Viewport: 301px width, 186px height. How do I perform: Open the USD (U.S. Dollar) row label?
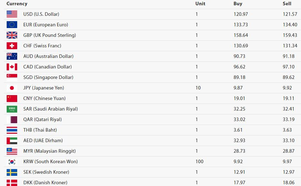41,14
